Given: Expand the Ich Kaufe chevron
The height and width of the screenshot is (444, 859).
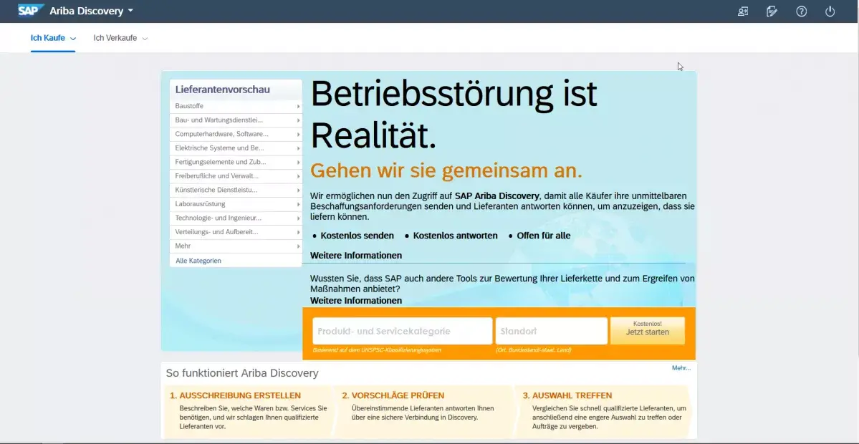Looking at the screenshot, I should point(73,39).
